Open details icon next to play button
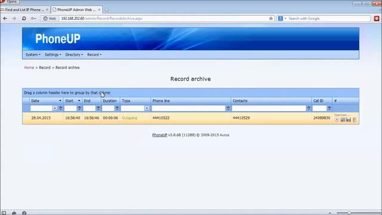This screenshot has height=215, width=382. pyautogui.click(x=343, y=119)
